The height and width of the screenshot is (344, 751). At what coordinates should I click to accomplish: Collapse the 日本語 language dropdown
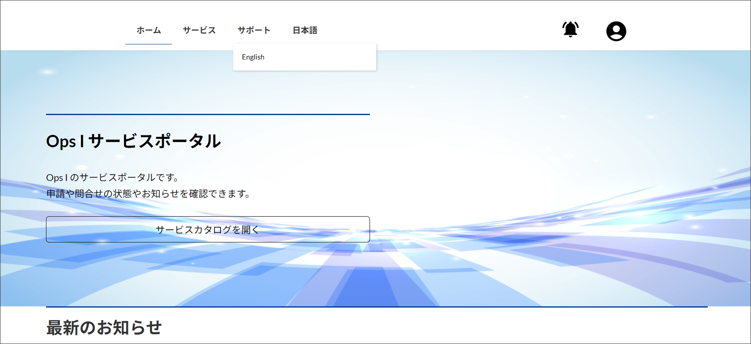point(305,30)
